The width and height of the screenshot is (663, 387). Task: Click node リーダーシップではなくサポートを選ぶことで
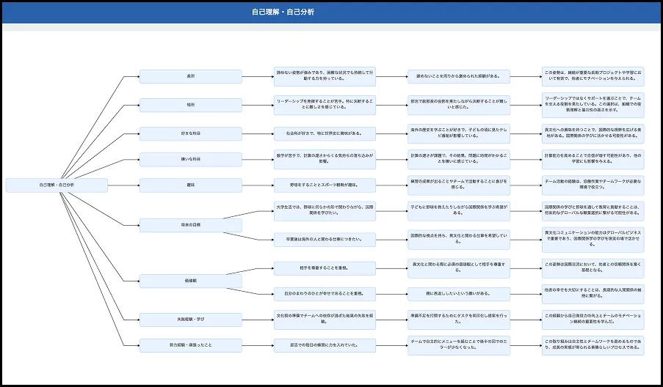[593, 105]
